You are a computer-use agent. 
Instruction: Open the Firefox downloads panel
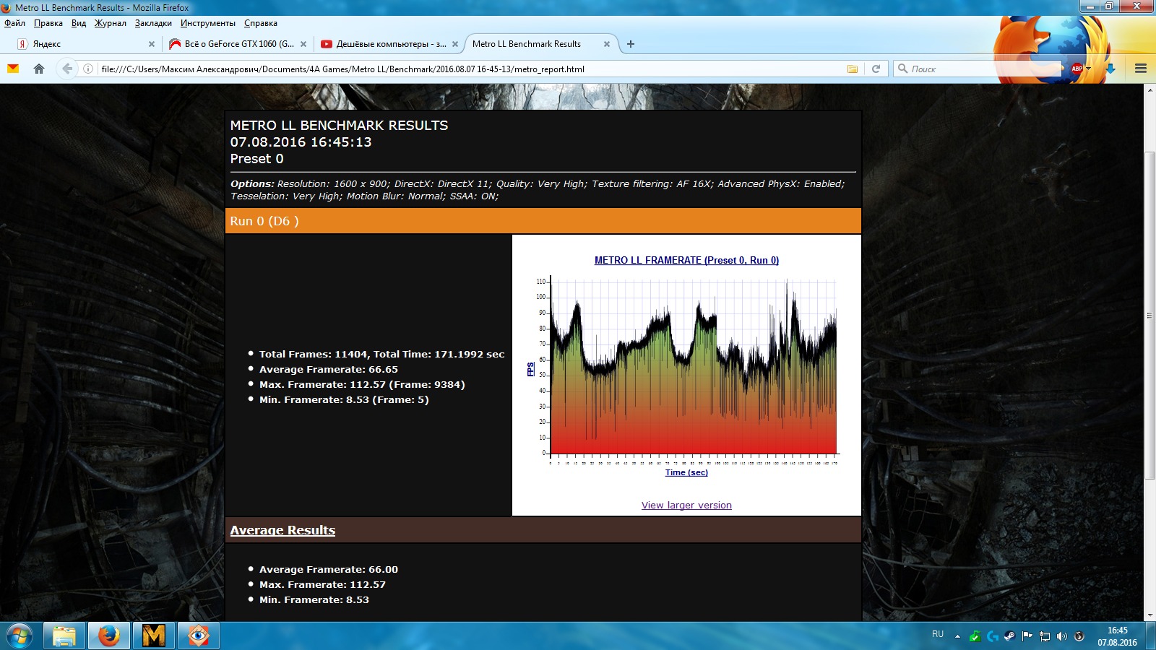pos(1110,69)
